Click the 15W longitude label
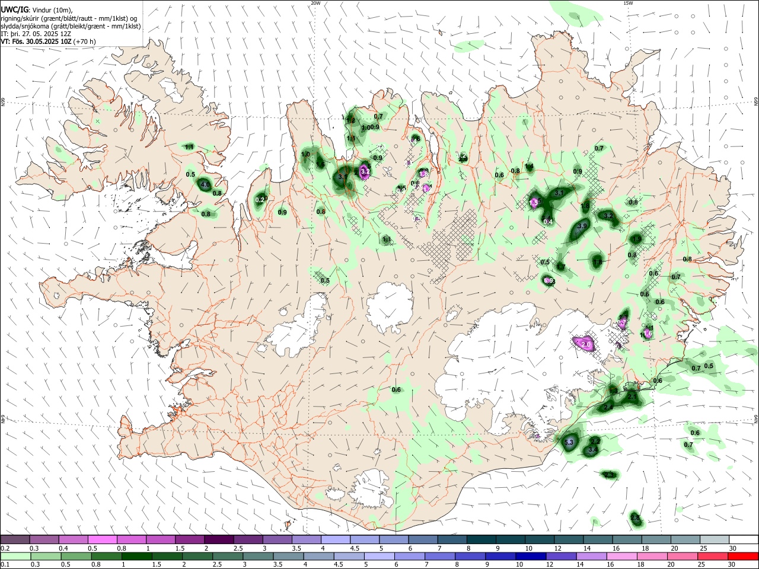The width and height of the screenshot is (759, 569). point(627,3)
